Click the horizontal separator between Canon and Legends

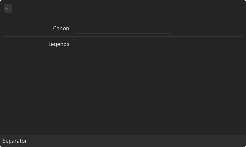(123, 36)
